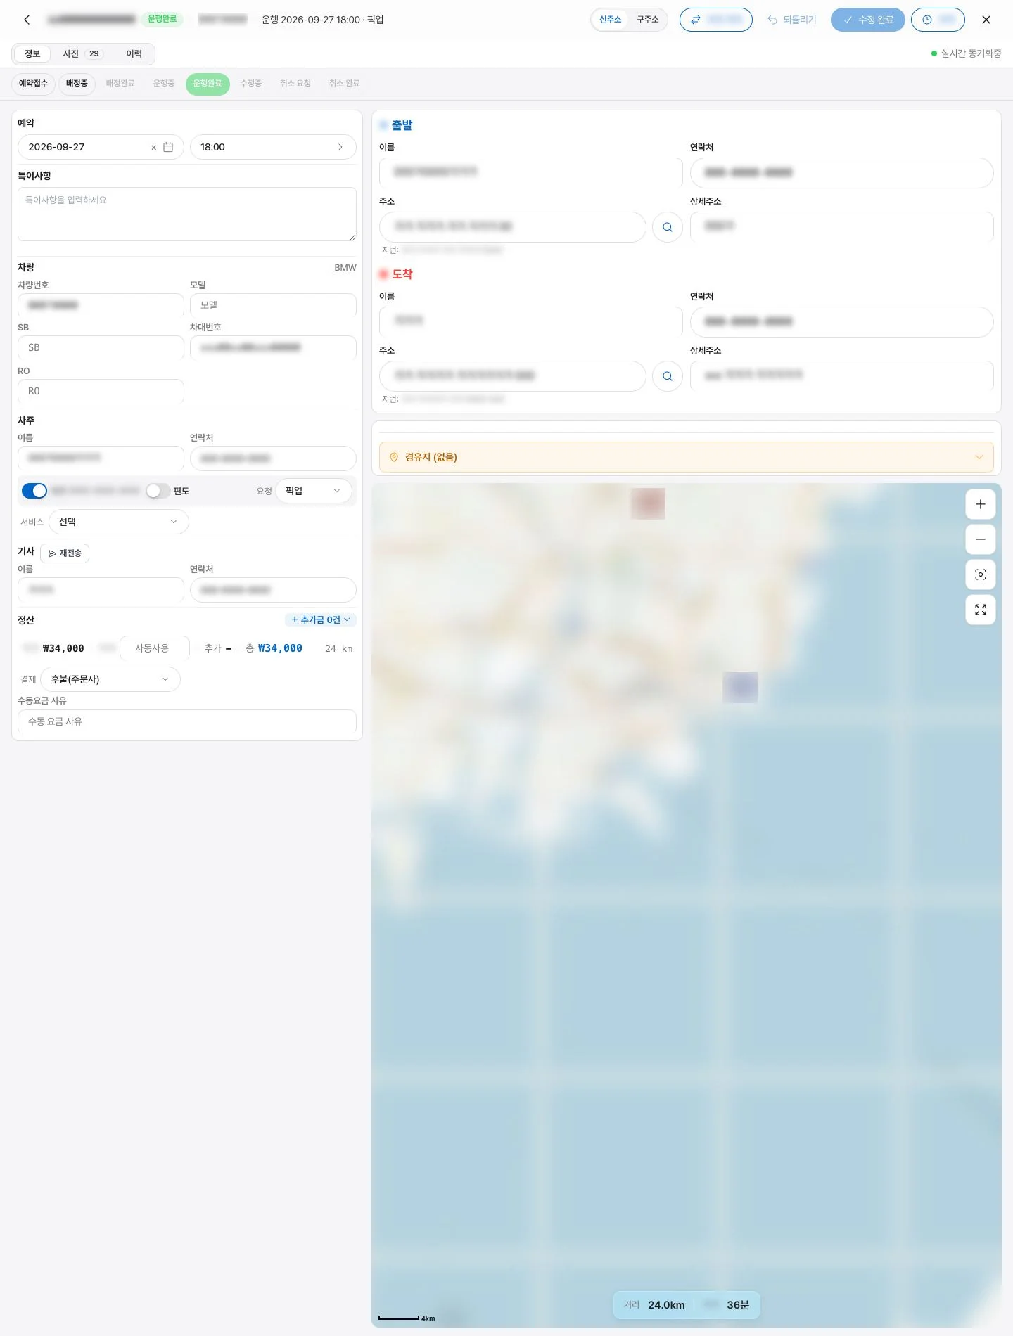
Task: Click the swap arrows button in header
Action: click(x=715, y=20)
